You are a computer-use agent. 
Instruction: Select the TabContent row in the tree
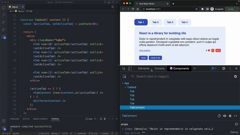180,108
